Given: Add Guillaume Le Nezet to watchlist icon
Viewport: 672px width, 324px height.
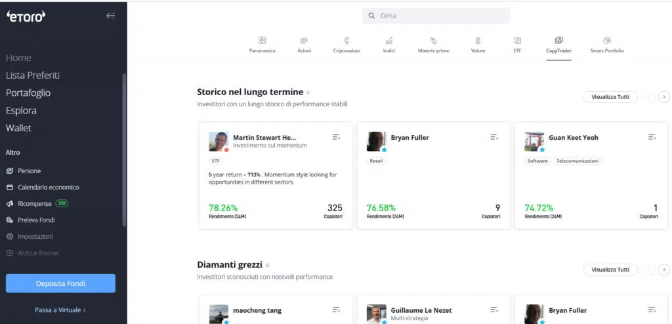Looking at the screenshot, I should pos(494,310).
